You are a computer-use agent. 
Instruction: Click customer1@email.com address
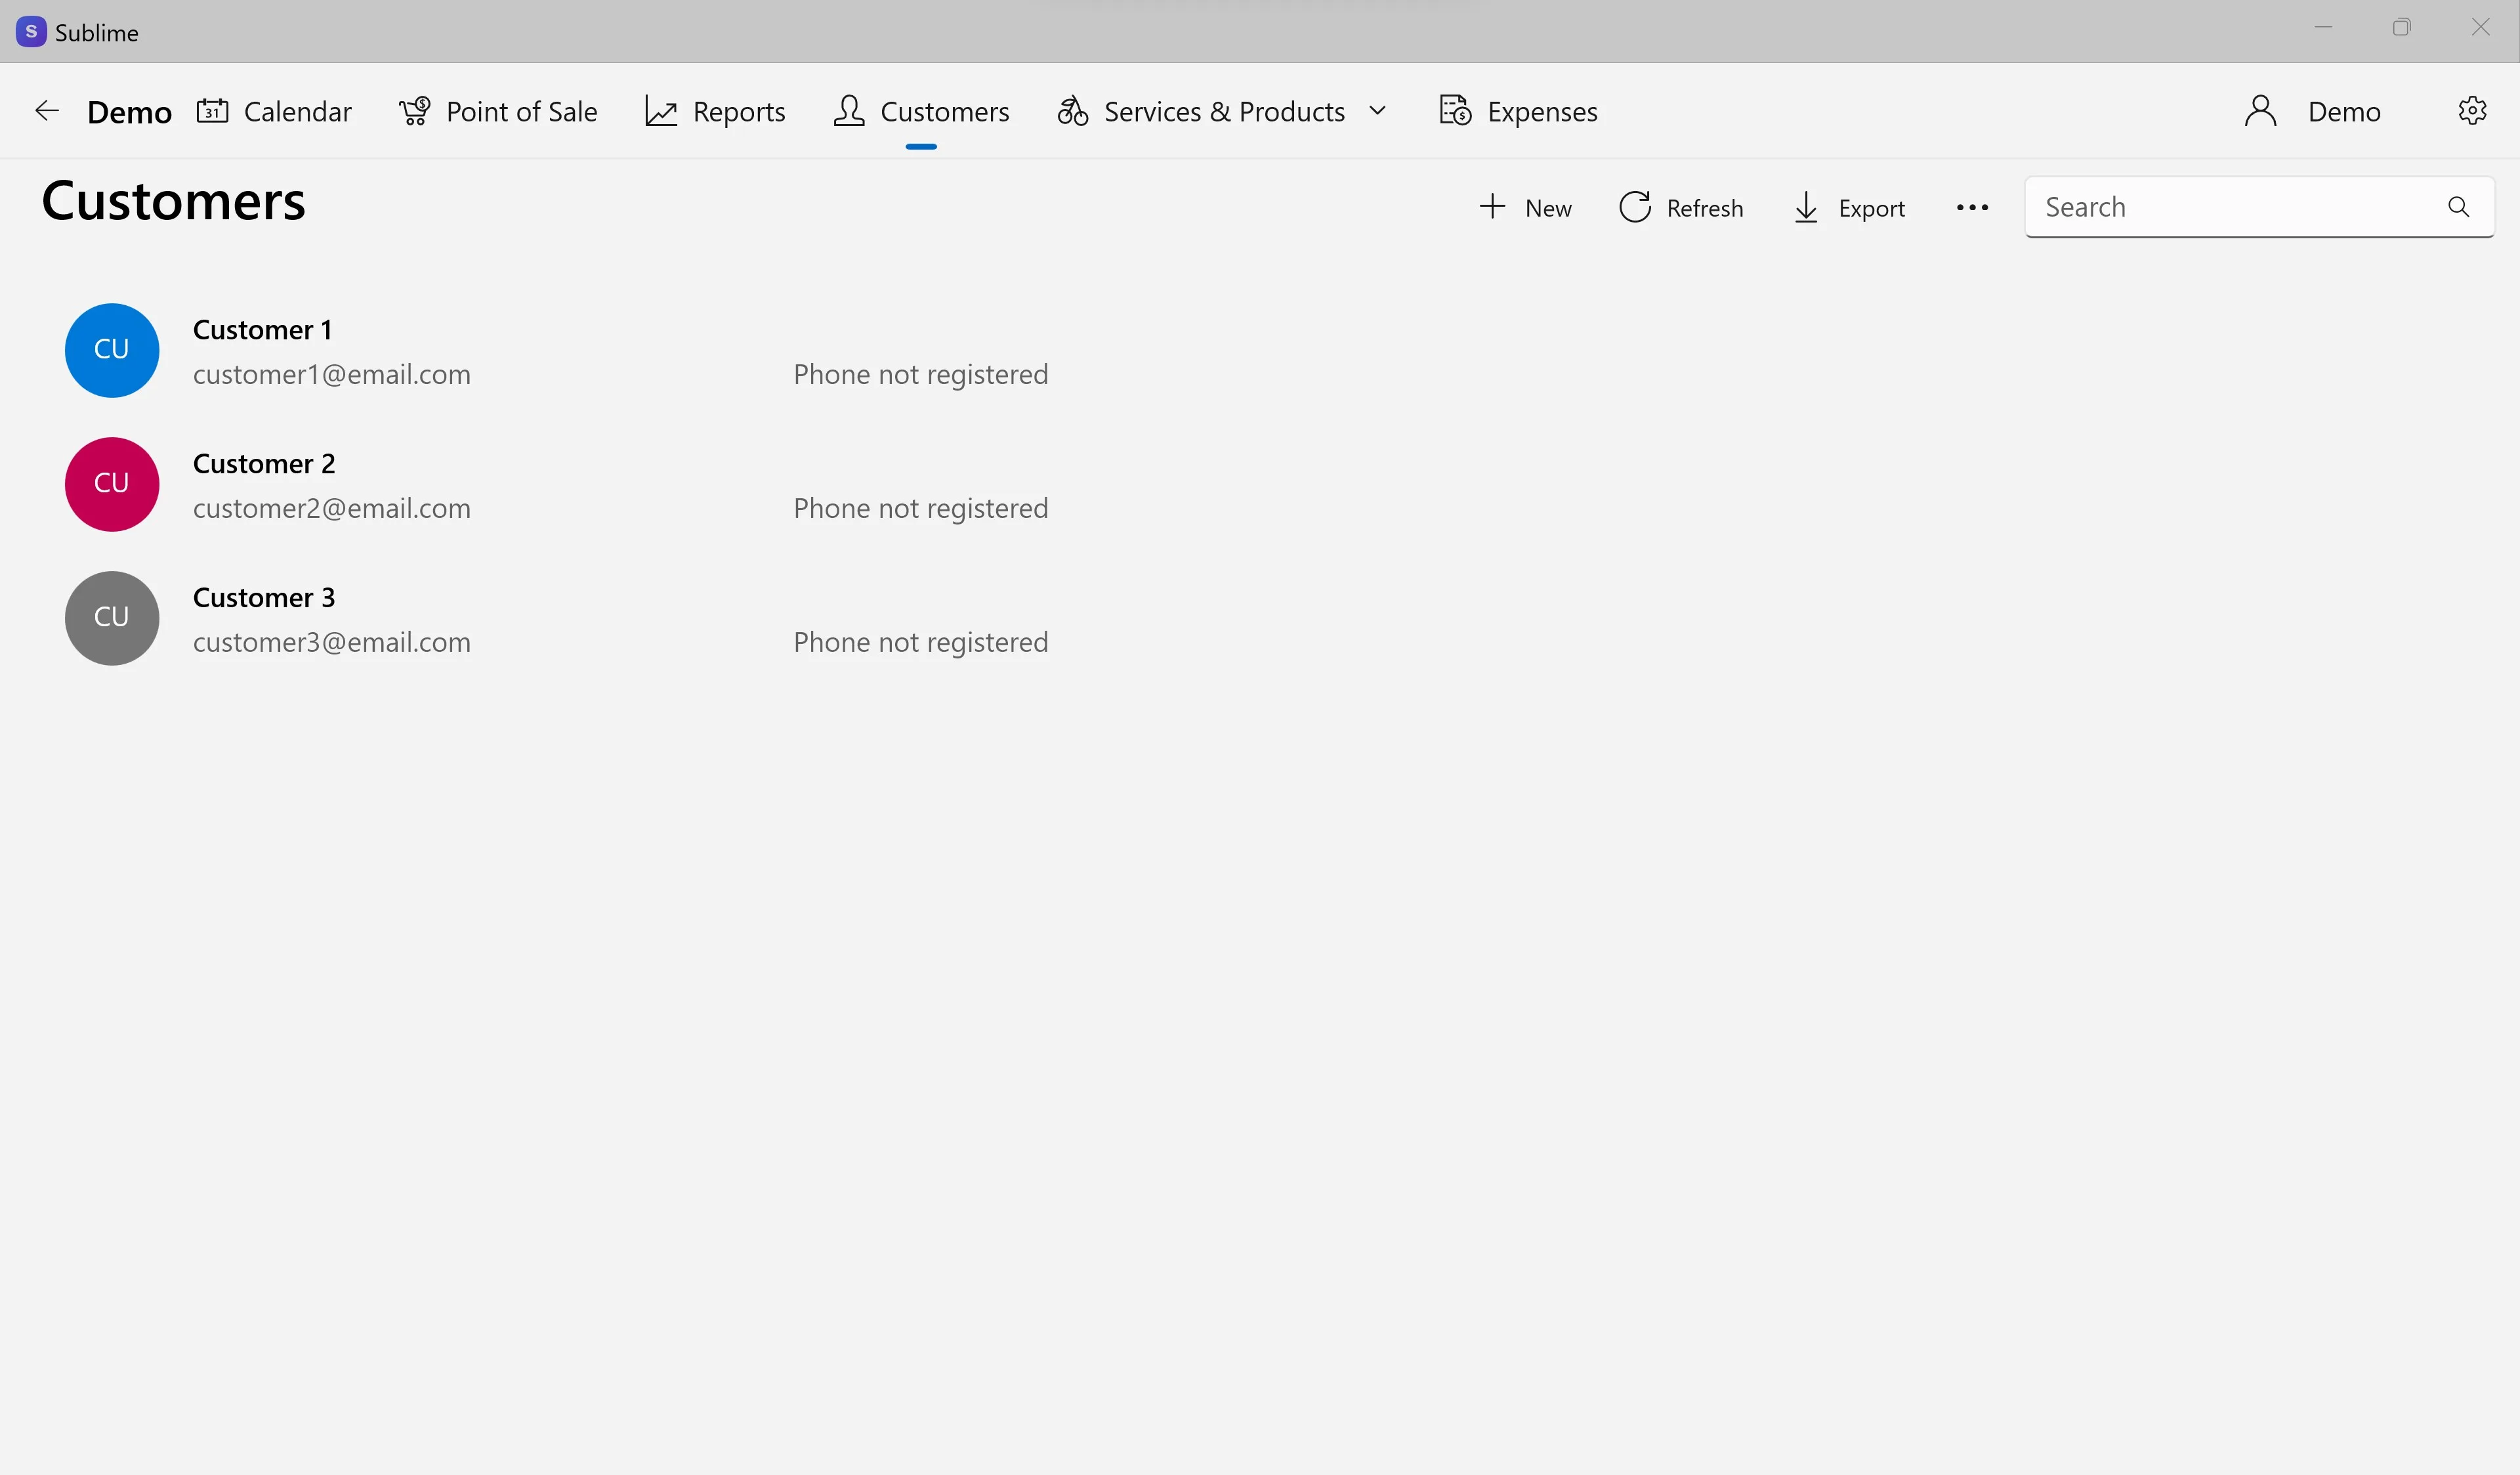(x=332, y=374)
